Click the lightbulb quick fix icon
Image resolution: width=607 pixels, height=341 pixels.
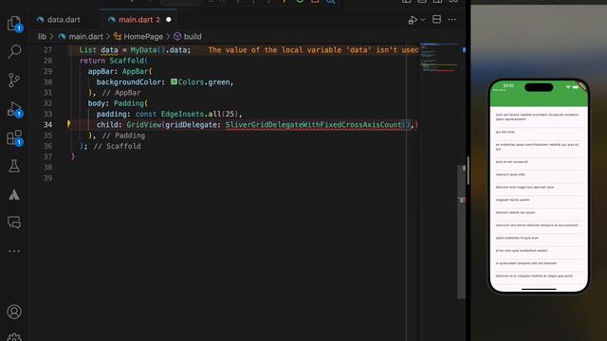coord(68,124)
